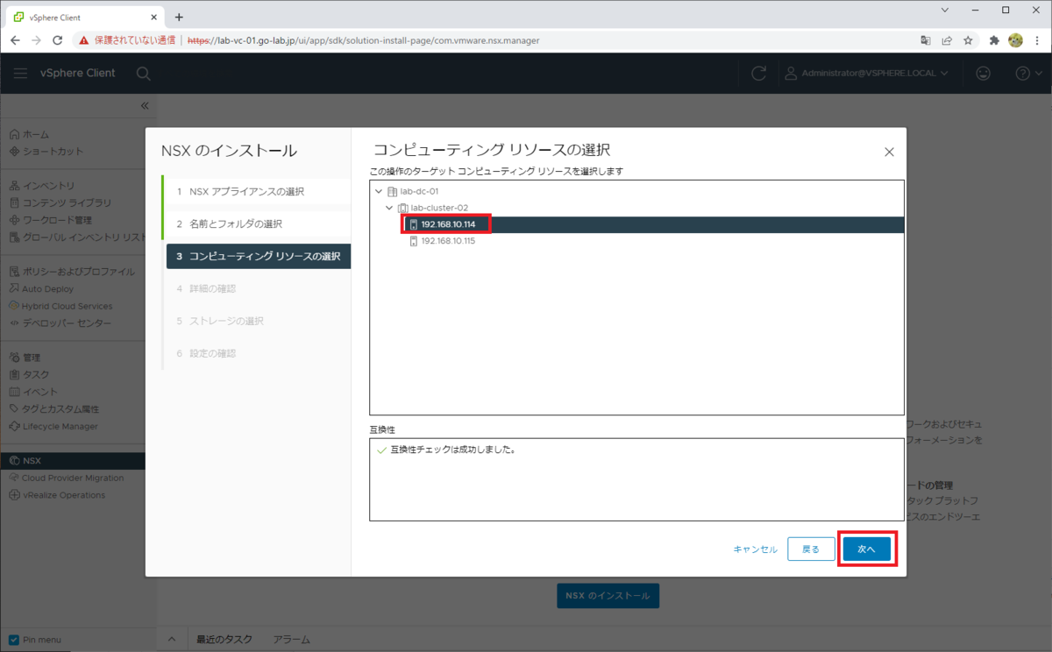Open デベロッパー センター in the sidebar

(67, 322)
